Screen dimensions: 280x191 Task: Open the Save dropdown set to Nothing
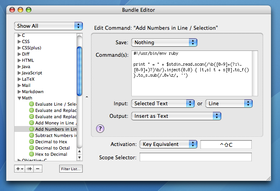tap(164, 42)
